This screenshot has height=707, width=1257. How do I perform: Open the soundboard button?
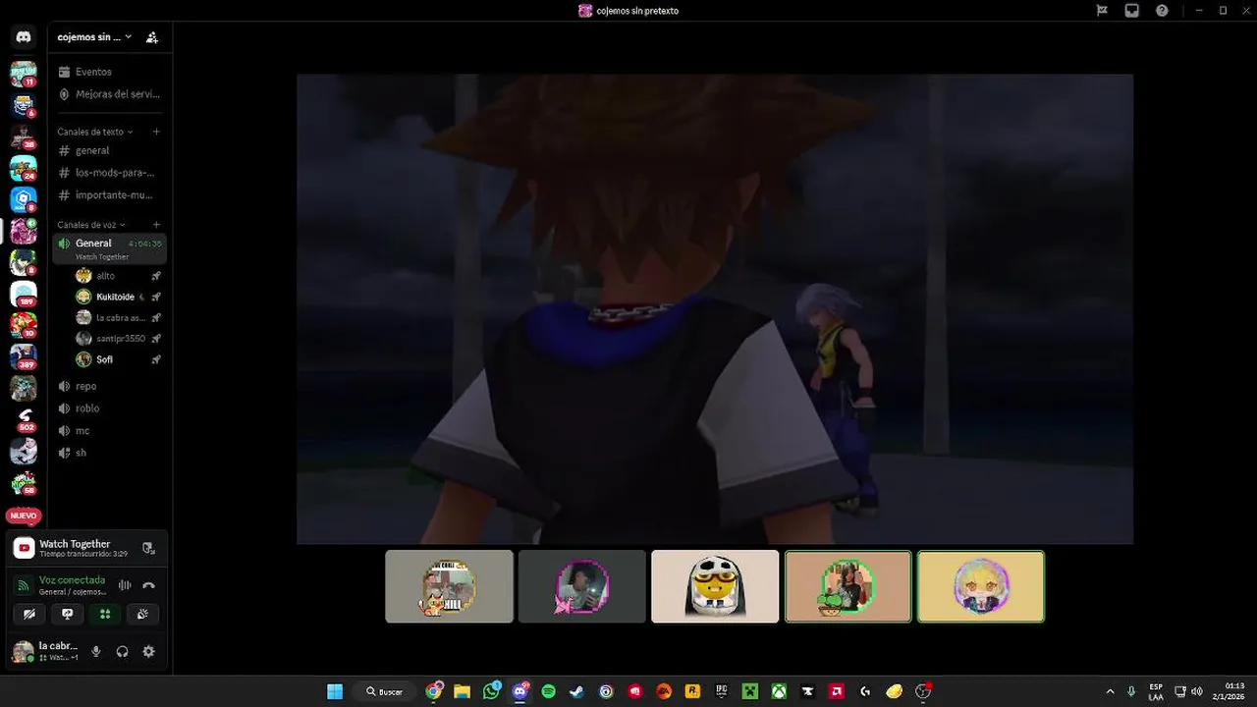click(x=143, y=614)
